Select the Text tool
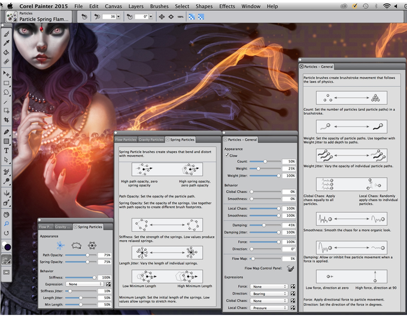407x318 pixels. pyautogui.click(x=7, y=150)
